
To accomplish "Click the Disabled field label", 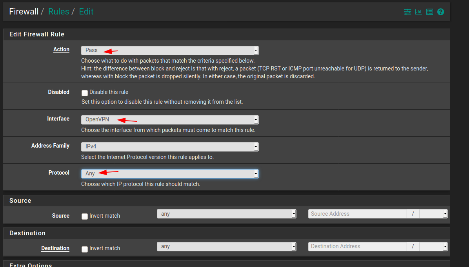I will point(59,92).
